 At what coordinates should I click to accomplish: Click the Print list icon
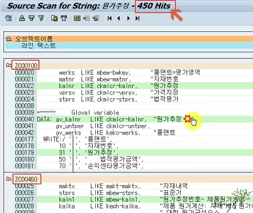[22, 18]
